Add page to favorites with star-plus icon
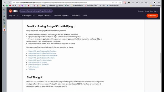The height and width of the screenshot is (92, 164). pyautogui.click(x=120, y=3)
